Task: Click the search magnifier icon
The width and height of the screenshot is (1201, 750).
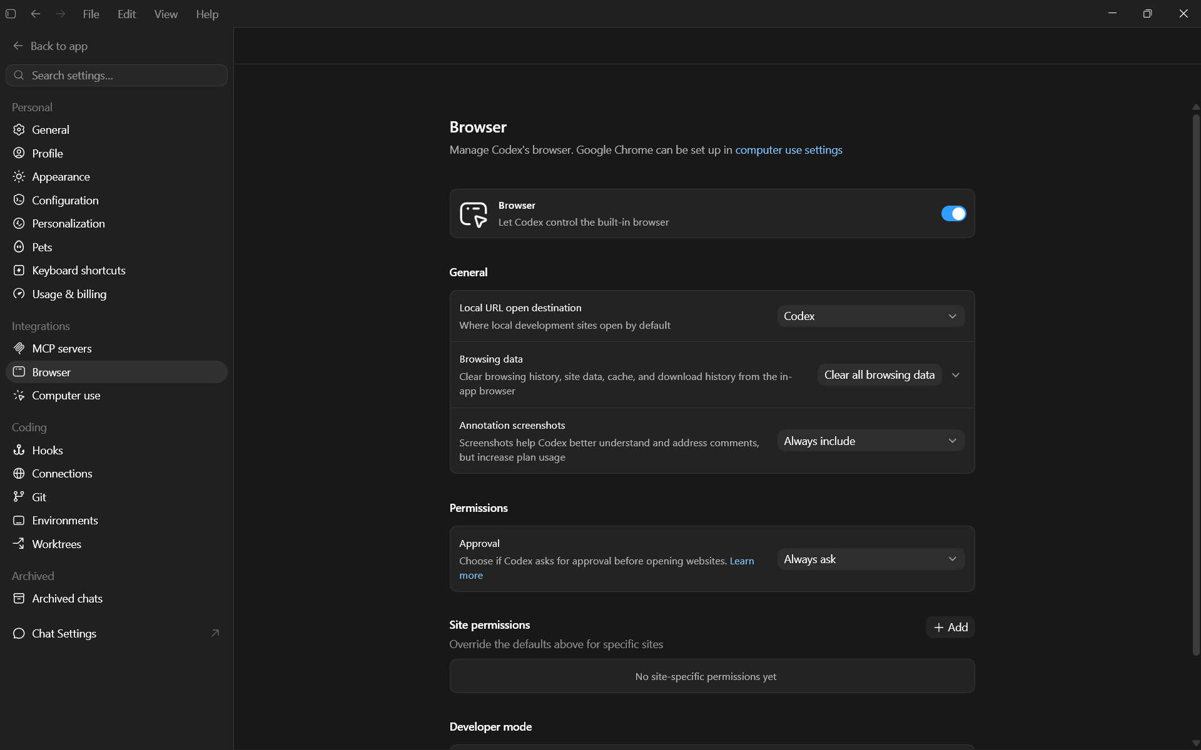Action: click(x=19, y=75)
